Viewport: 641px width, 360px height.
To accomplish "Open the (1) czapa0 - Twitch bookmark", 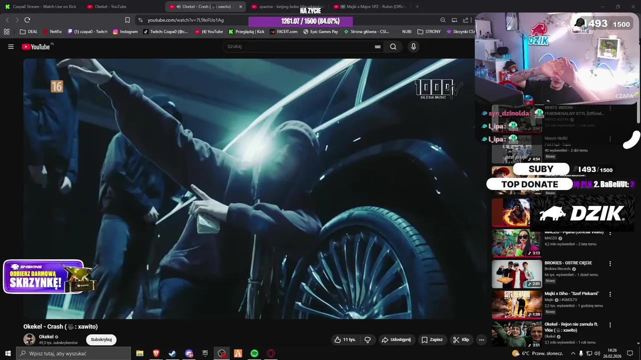I will pyautogui.click(x=88, y=31).
